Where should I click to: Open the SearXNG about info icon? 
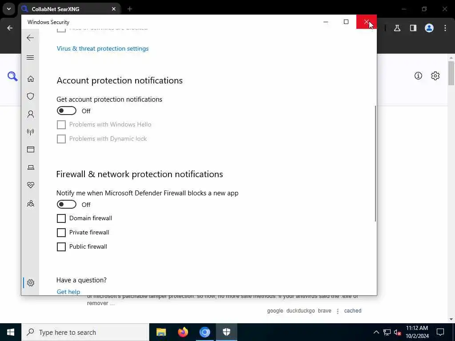coord(418,75)
